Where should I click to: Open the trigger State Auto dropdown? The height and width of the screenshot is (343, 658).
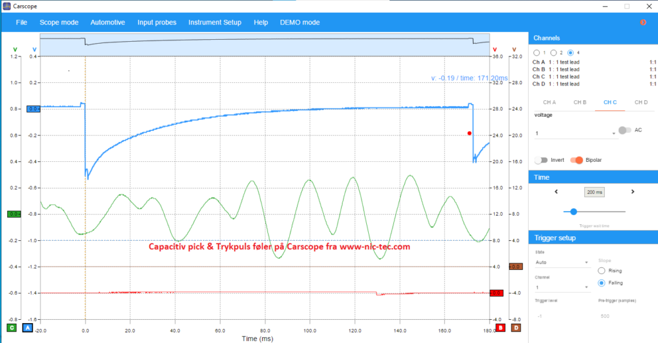(562, 263)
